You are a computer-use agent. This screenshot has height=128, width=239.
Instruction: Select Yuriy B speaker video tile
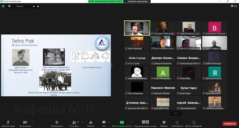(x=137, y=28)
